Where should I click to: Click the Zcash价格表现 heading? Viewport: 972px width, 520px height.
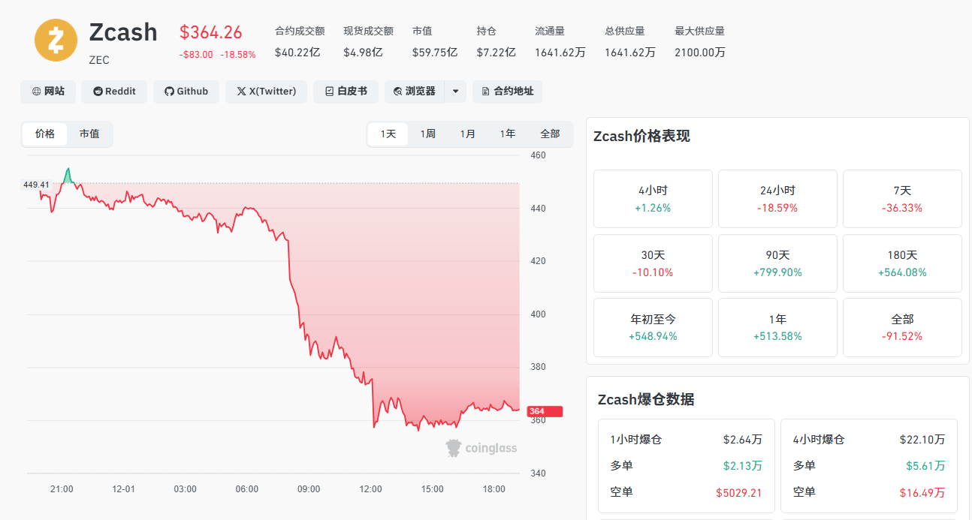(641, 137)
